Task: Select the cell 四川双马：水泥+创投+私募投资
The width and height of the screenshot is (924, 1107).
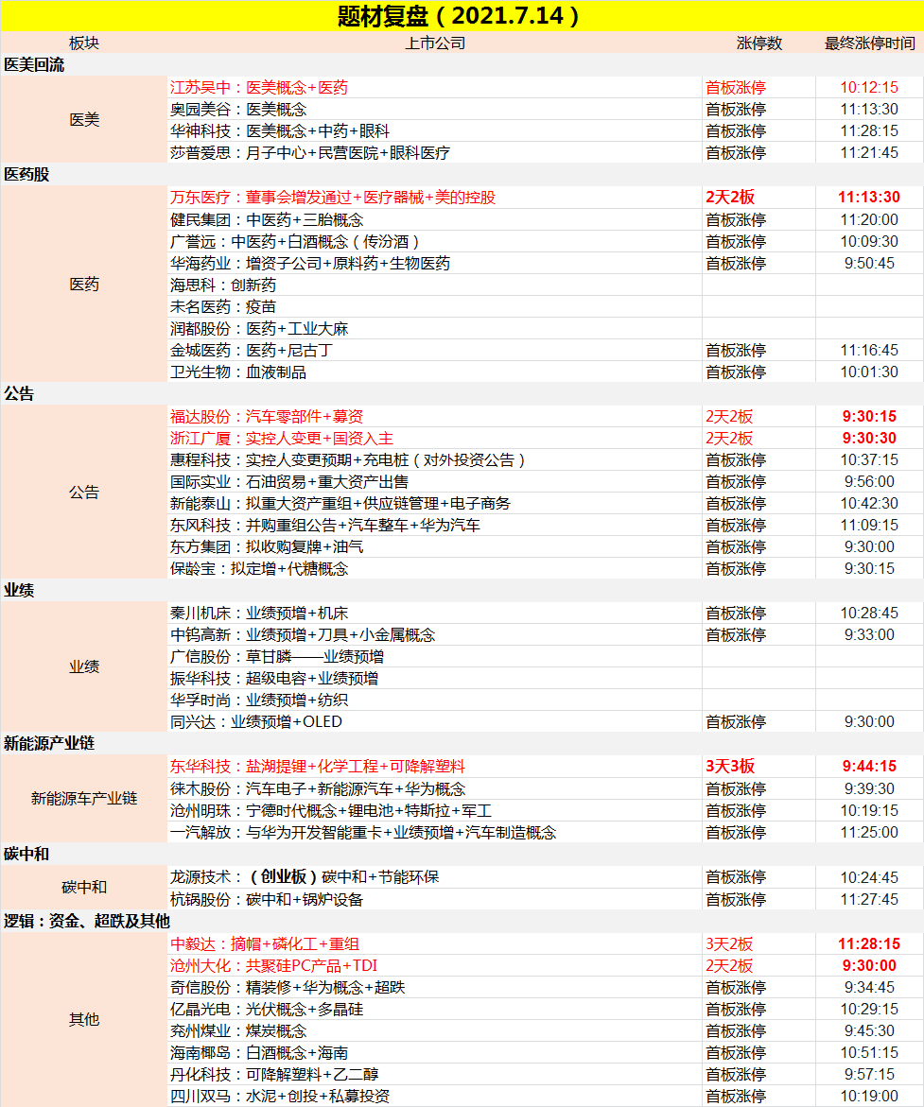Action: [434, 1097]
